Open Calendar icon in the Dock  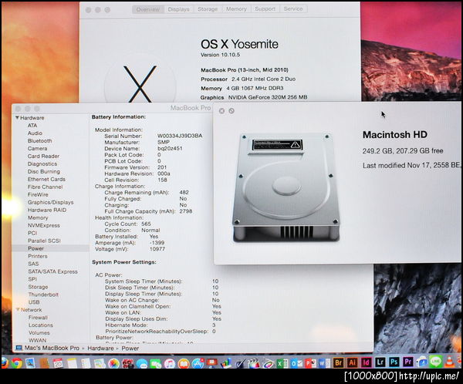(x=58, y=363)
